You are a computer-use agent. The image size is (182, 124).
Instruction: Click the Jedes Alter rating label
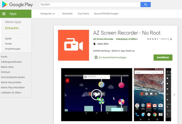click(103, 44)
